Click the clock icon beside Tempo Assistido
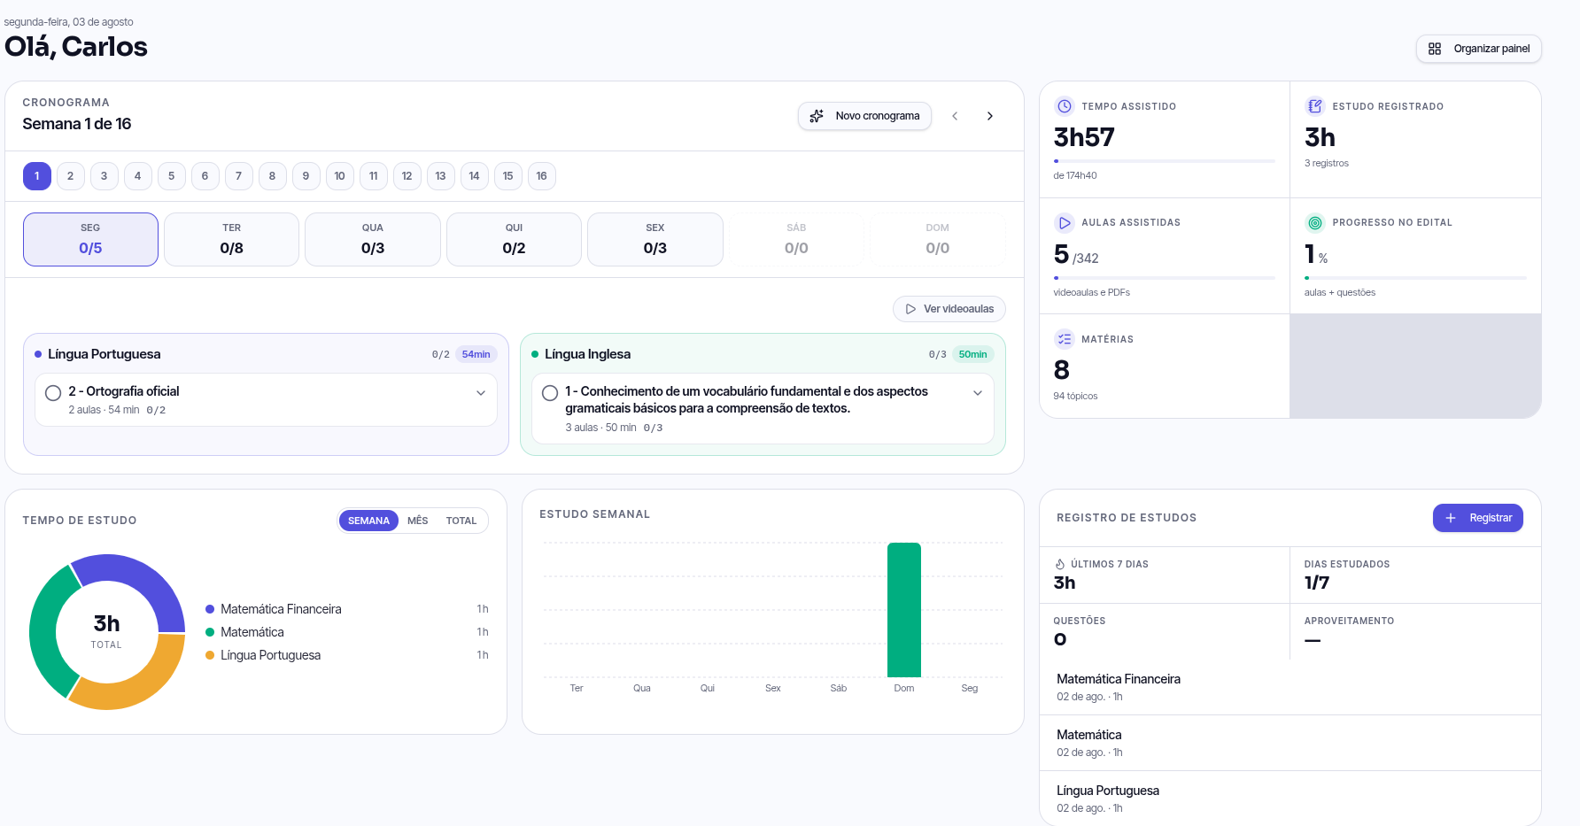Viewport: 1580px width, 826px height. click(x=1065, y=106)
